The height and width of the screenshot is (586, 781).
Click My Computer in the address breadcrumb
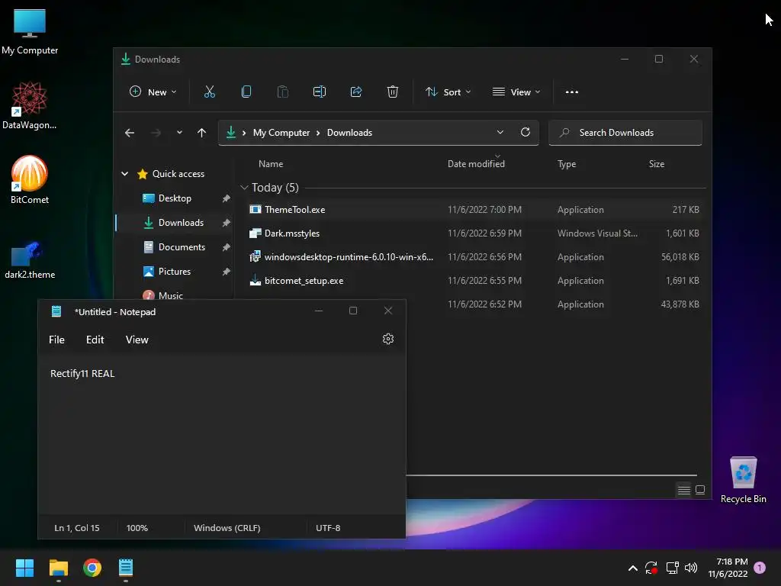coord(281,133)
